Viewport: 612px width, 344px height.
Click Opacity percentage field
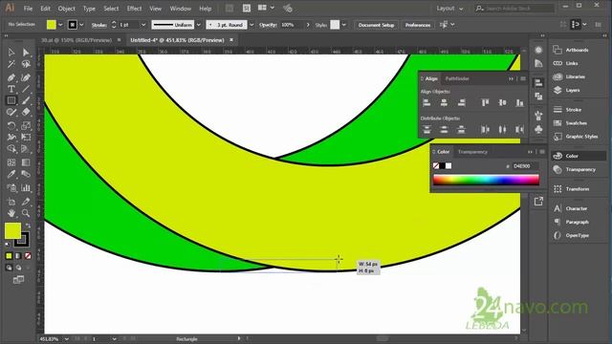pyautogui.click(x=291, y=25)
